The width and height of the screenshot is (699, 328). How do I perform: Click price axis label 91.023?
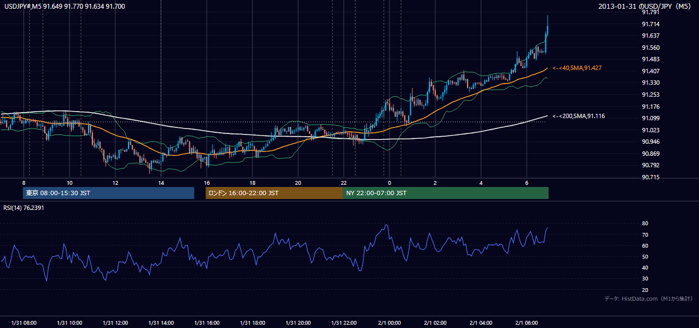650,130
